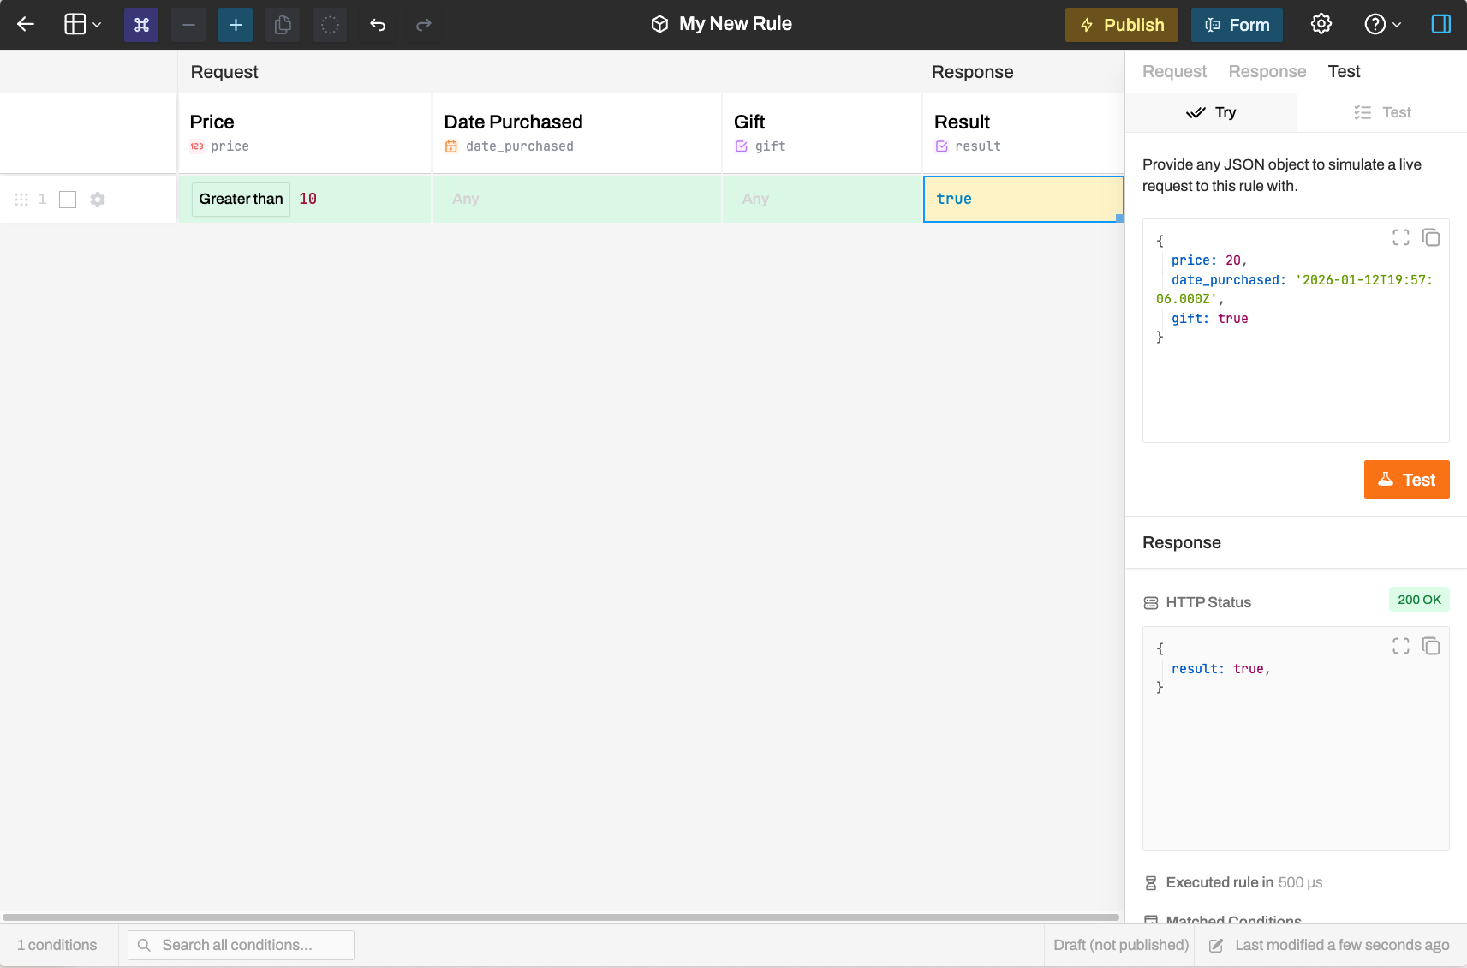The image size is (1467, 968).
Task: Click the duplicate rows icon
Action: coord(283,24)
